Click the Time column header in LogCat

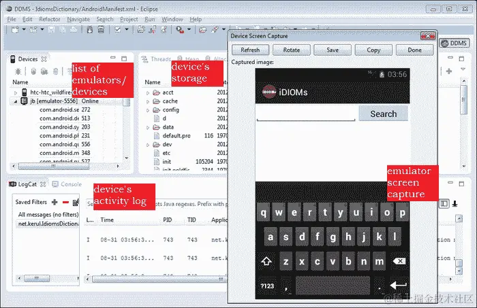107,220
